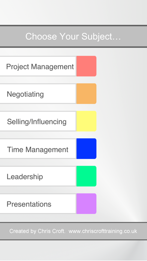Click the green Leadership color swatch
147x261 pixels.
tap(86, 176)
